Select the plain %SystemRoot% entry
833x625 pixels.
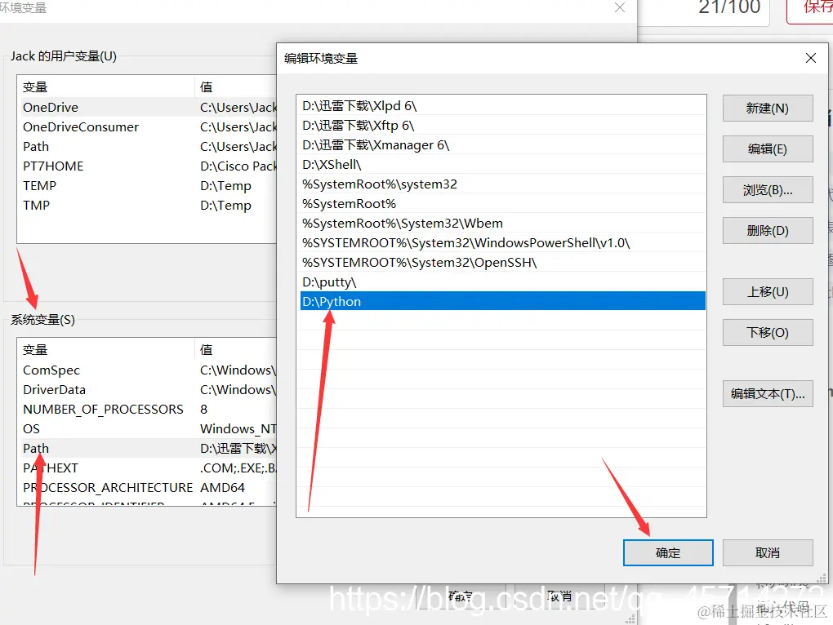pos(502,204)
